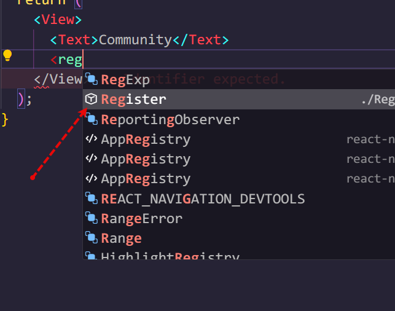This screenshot has width=395, height=311.
Task: Choose the last AppRegistry entry in the list
Action: 146,179
